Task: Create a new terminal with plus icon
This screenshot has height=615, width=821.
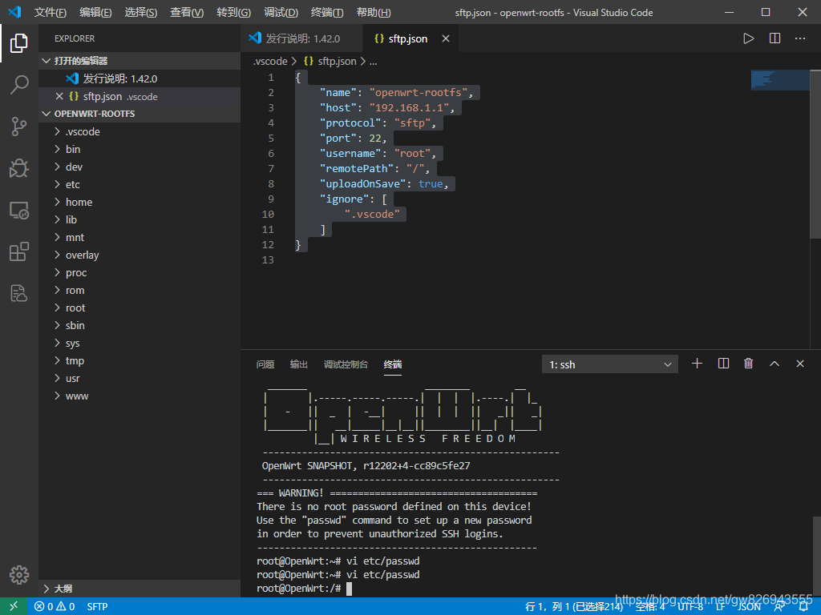Action: [x=697, y=364]
